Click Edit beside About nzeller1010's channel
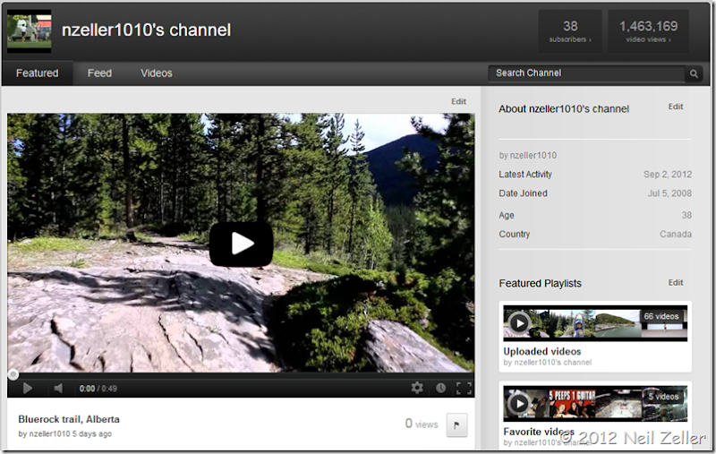Image resolution: width=716 pixels, height=454 pixels. tap(676, 107)
